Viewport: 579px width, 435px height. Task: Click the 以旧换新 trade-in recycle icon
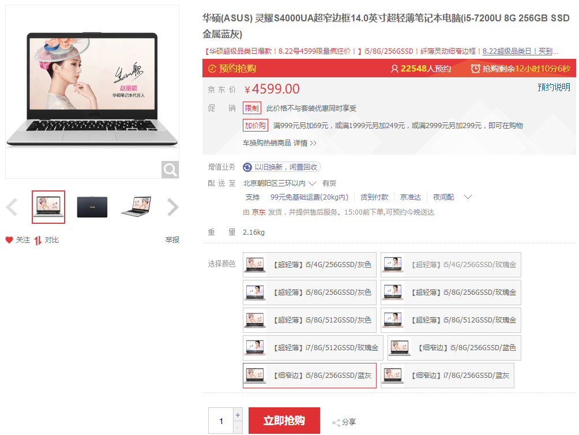(248, 167)
